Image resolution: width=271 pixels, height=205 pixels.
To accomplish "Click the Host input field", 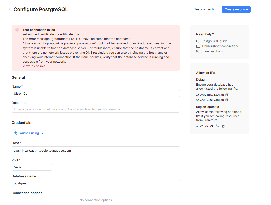I will click(96, 150).
